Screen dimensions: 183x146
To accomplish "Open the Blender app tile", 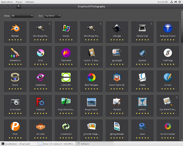I will pyautogui.click(x=15, y=32).
